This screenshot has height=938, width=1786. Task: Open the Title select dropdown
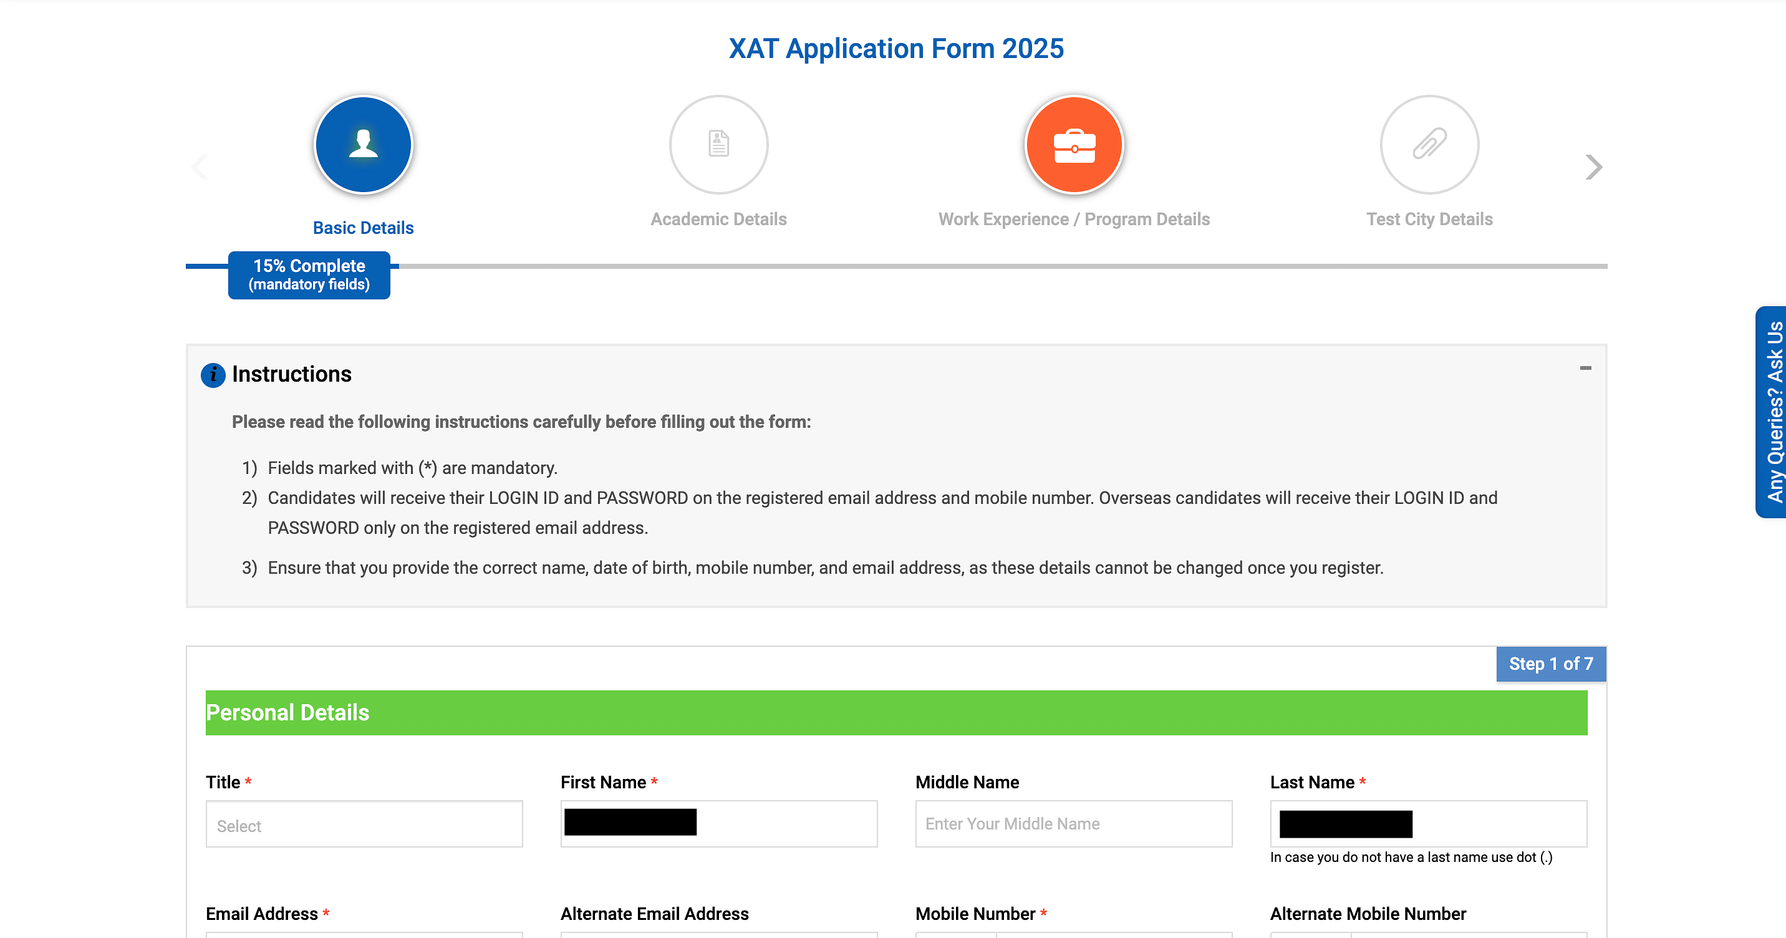(364, 824)
